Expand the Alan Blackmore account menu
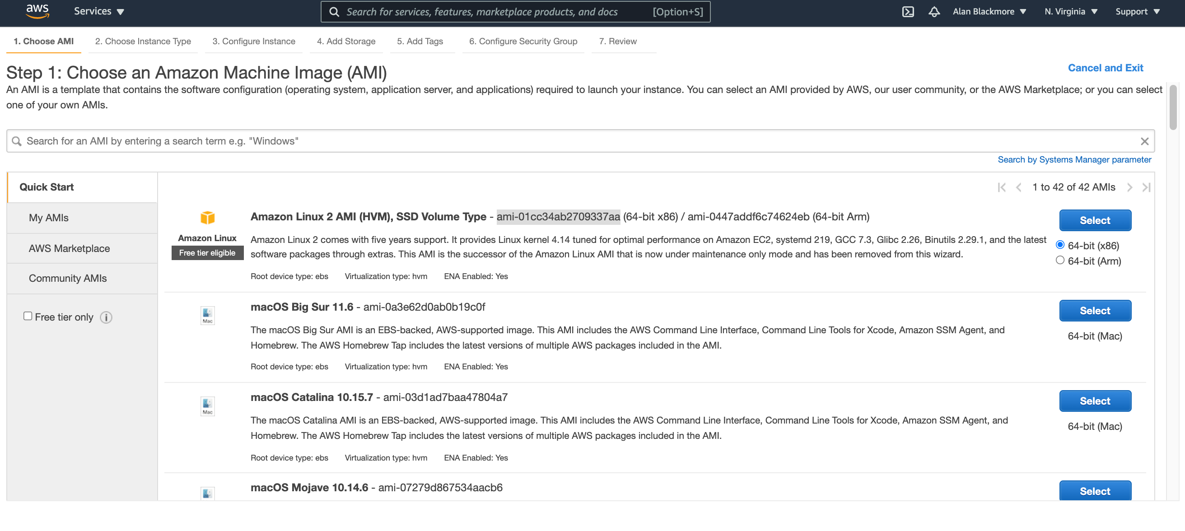The image size is (1185, 531). (x=989, y=11)
